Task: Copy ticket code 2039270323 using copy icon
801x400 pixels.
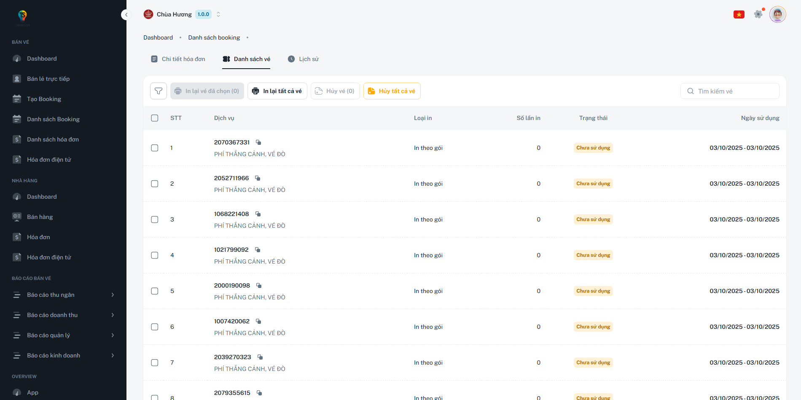Action: [260, 357]
